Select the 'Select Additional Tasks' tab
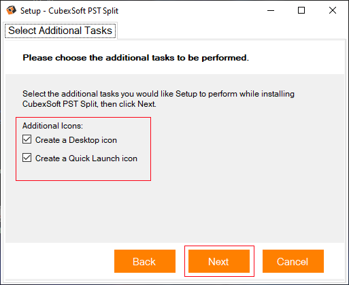 pyautogui.click(x=60, y=31)
